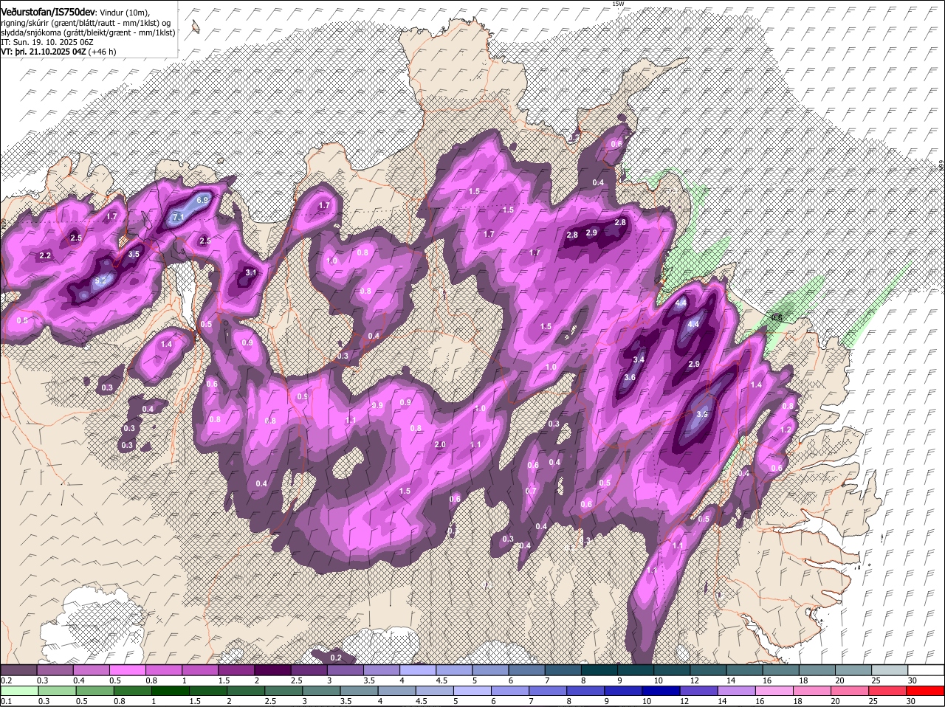945x707 pixels.
Task: Choose the green swatch labeled 0.5 in the lower legend
Action: tap(94, 691)
